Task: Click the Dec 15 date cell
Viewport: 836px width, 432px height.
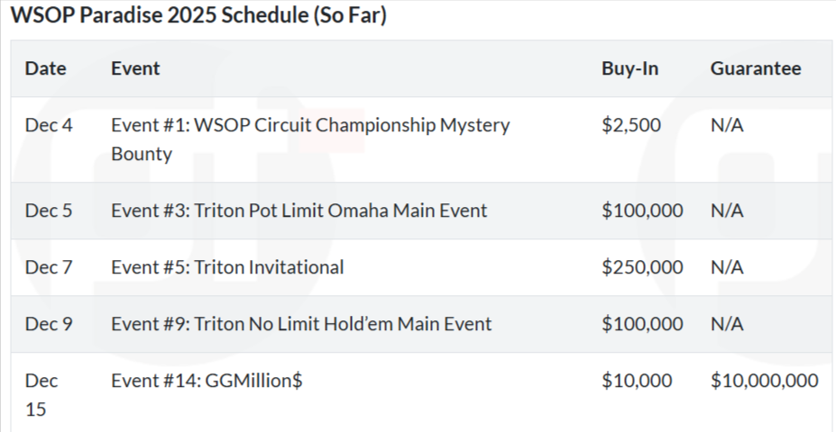Action: coord(41,394)
